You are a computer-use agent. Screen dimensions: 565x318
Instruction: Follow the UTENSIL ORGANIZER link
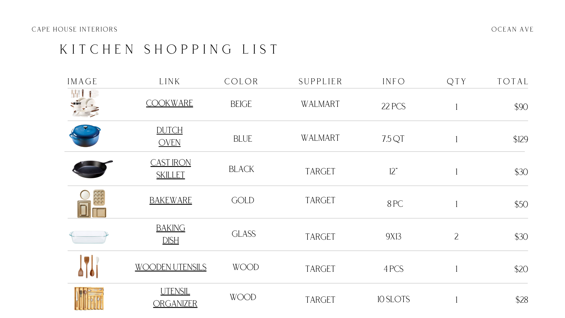tap(175, 297)
